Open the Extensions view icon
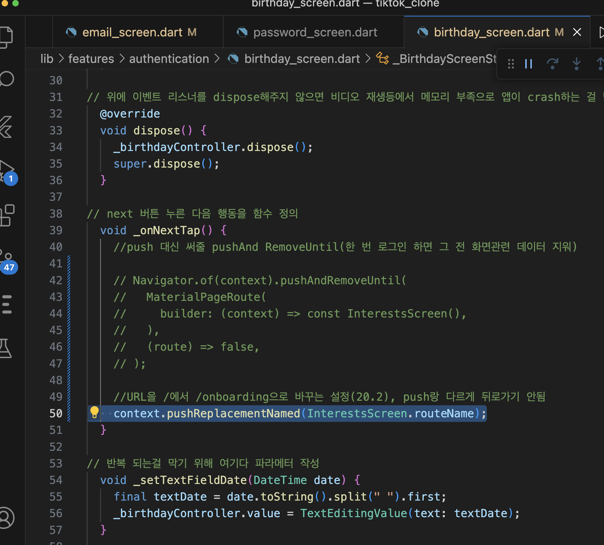 point(7,215)
